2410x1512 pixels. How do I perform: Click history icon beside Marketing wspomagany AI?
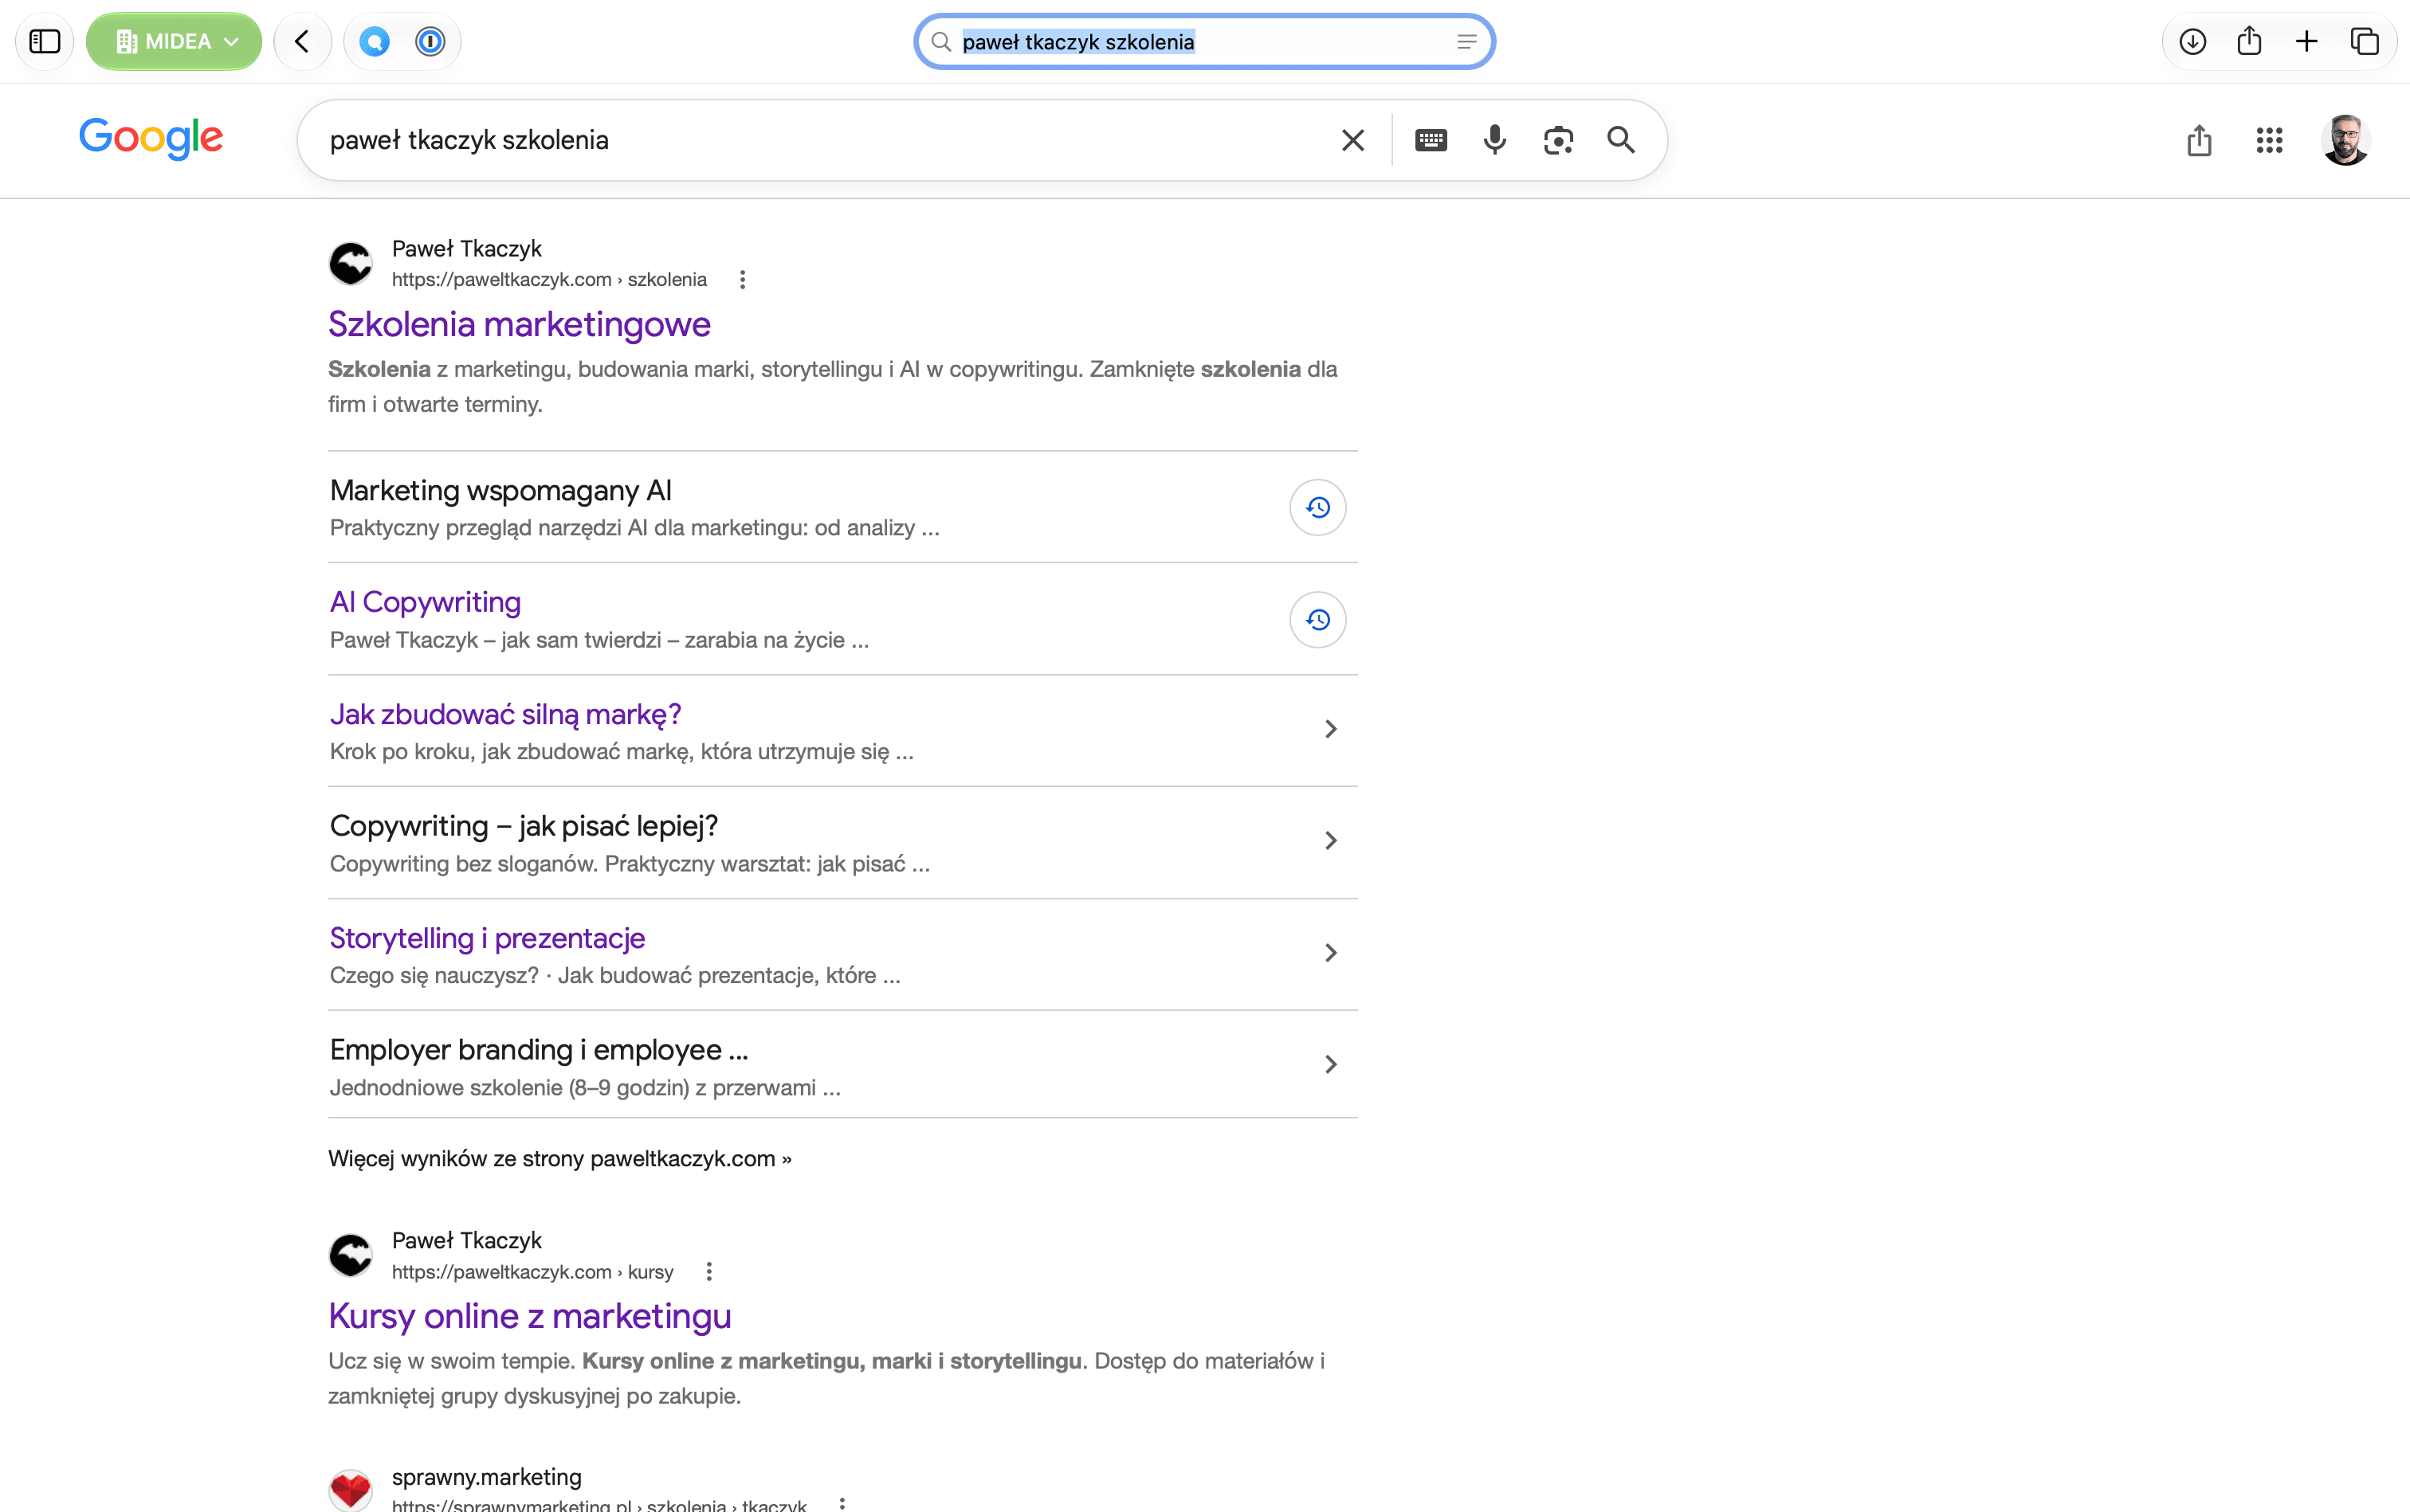pyautogui.click(x=1317, y=508)
